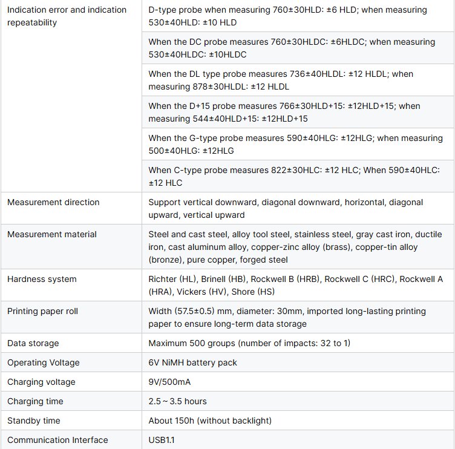455x449 pixels.
Task: Click the 'Richter (HL), Brinell (HB)' value cell
Action: click(295, 286)
